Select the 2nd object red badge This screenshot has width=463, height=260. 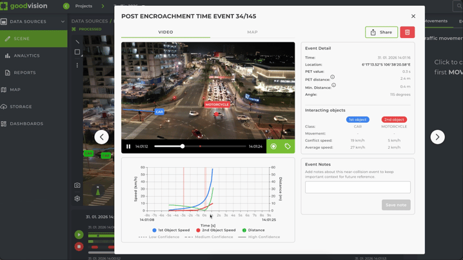click(394, 120)
